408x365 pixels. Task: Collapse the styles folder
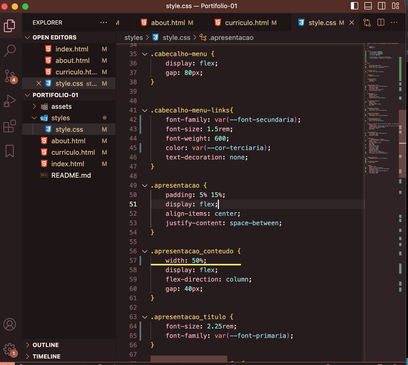(34, 118)
